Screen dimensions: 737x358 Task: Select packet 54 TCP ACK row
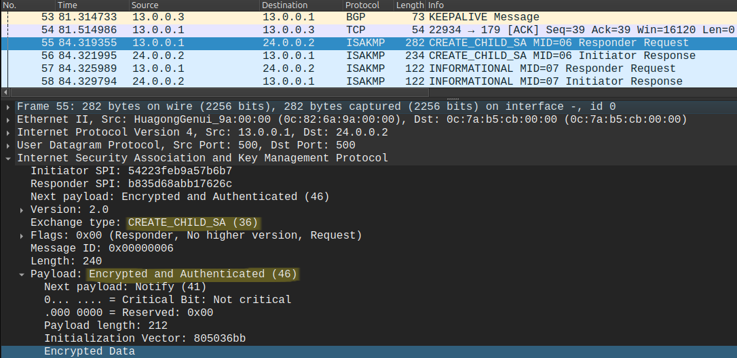[x=368, y=30]
